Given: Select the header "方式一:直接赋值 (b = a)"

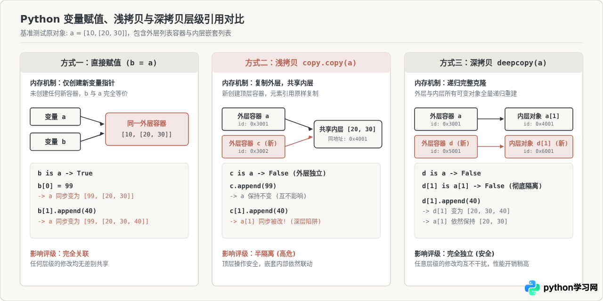Looking at the screenshot, I should pos(109,63).
